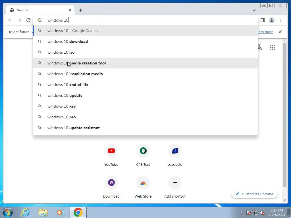Select 'windows 10 pro' suggestion
The height and width of the screenshot is (218, 291).
pyautogui.click(x=145, y=117)
